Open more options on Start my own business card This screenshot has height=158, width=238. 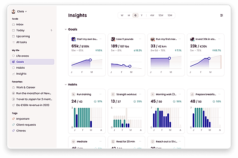tap(100, 39)
